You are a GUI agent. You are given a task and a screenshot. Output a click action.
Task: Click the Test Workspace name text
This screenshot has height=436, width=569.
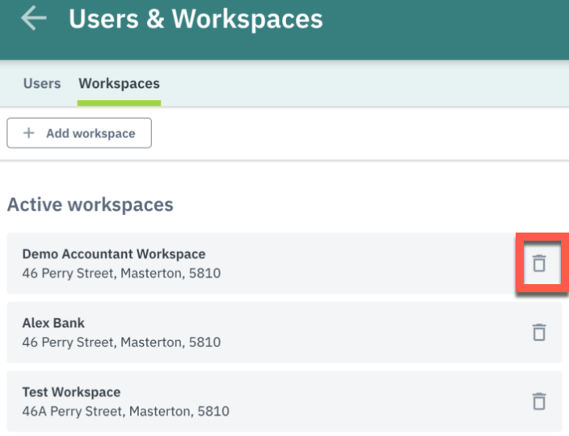click(x=71, y=392)
